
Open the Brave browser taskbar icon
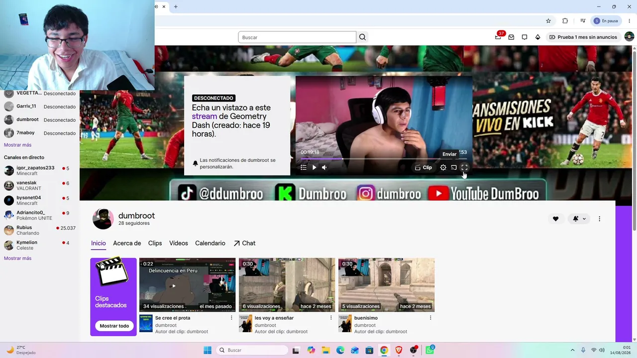399,350
